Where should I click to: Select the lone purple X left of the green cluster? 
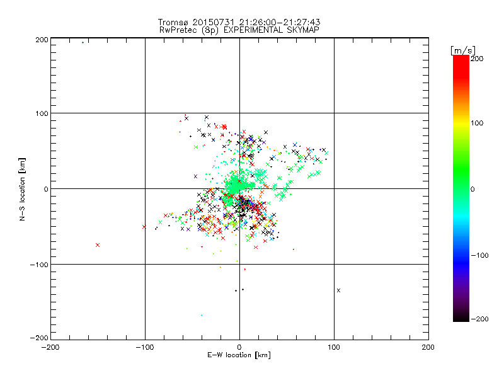click(x=195, y=176)
